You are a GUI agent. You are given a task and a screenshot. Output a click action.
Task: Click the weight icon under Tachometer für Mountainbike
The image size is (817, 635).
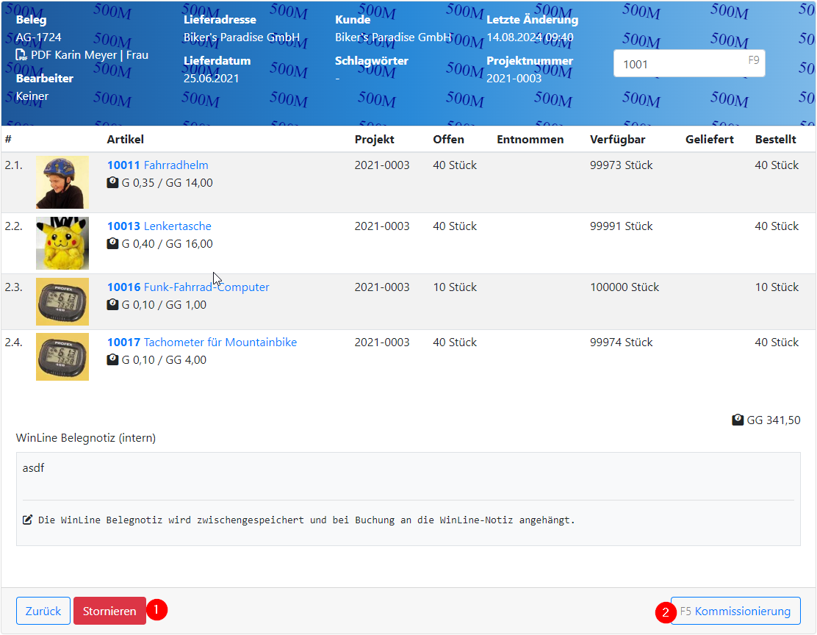112,360
